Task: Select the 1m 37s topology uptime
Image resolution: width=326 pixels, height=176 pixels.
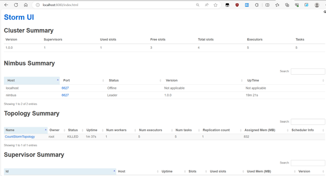Action: point(91,137)
